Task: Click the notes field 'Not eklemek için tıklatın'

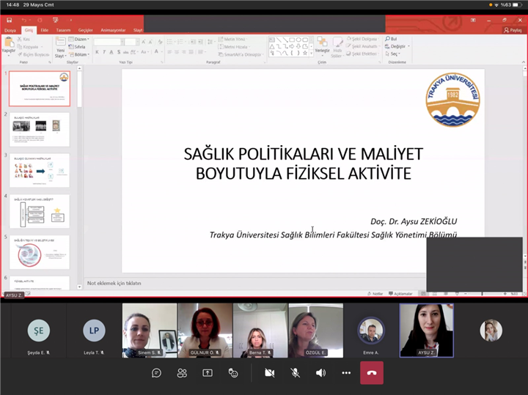Action: click(x=114, y=284)
